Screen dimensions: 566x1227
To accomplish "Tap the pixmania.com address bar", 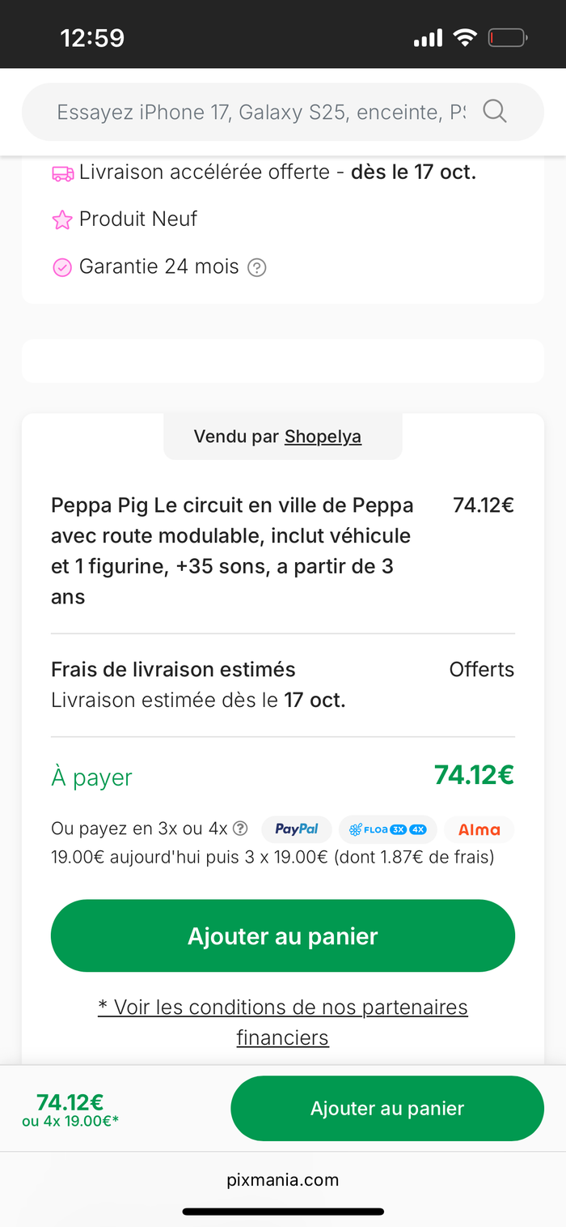I will pyautogui.click(x=283, y=1179).
